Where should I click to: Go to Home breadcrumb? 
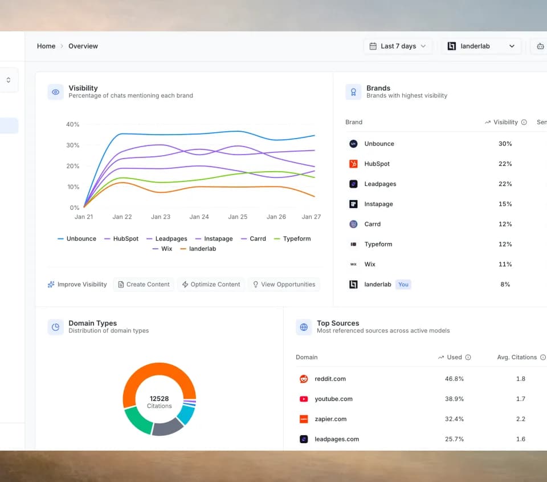[46, 46]
